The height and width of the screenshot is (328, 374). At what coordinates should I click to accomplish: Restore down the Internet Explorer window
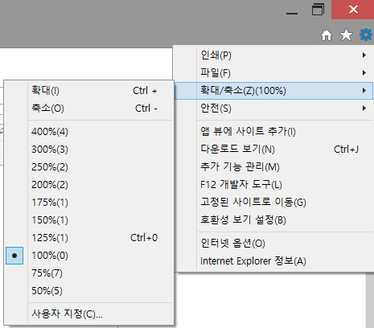318,10
